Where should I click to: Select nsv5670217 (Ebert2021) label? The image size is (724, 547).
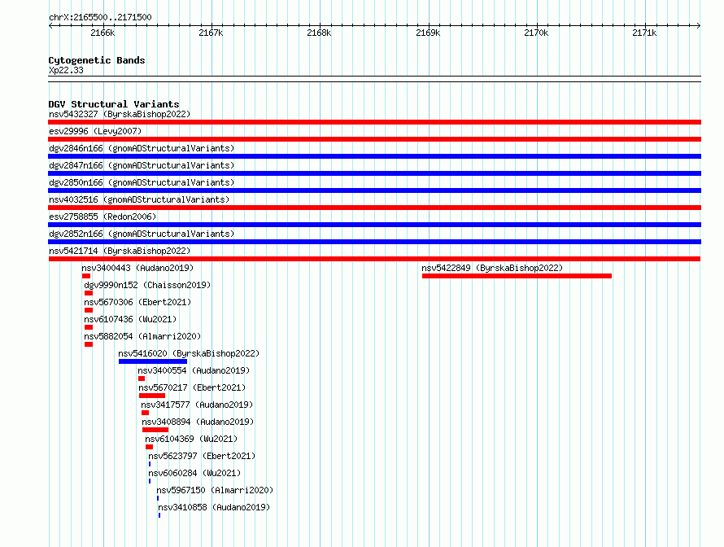pyautogui.click(x=192, y=387)
